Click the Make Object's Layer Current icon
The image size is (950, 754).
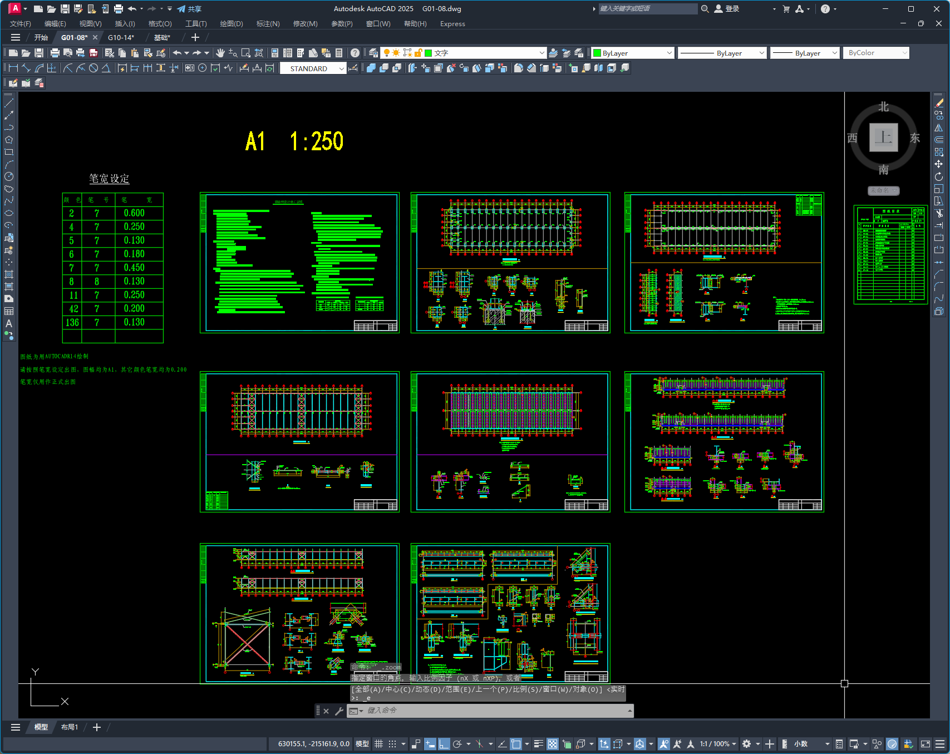553,53
